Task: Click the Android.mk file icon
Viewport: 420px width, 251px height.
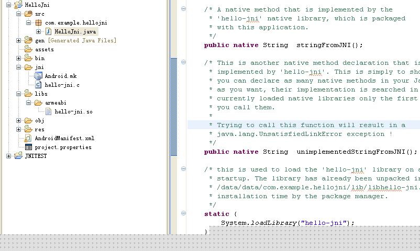Action: [x=38, y=76]
